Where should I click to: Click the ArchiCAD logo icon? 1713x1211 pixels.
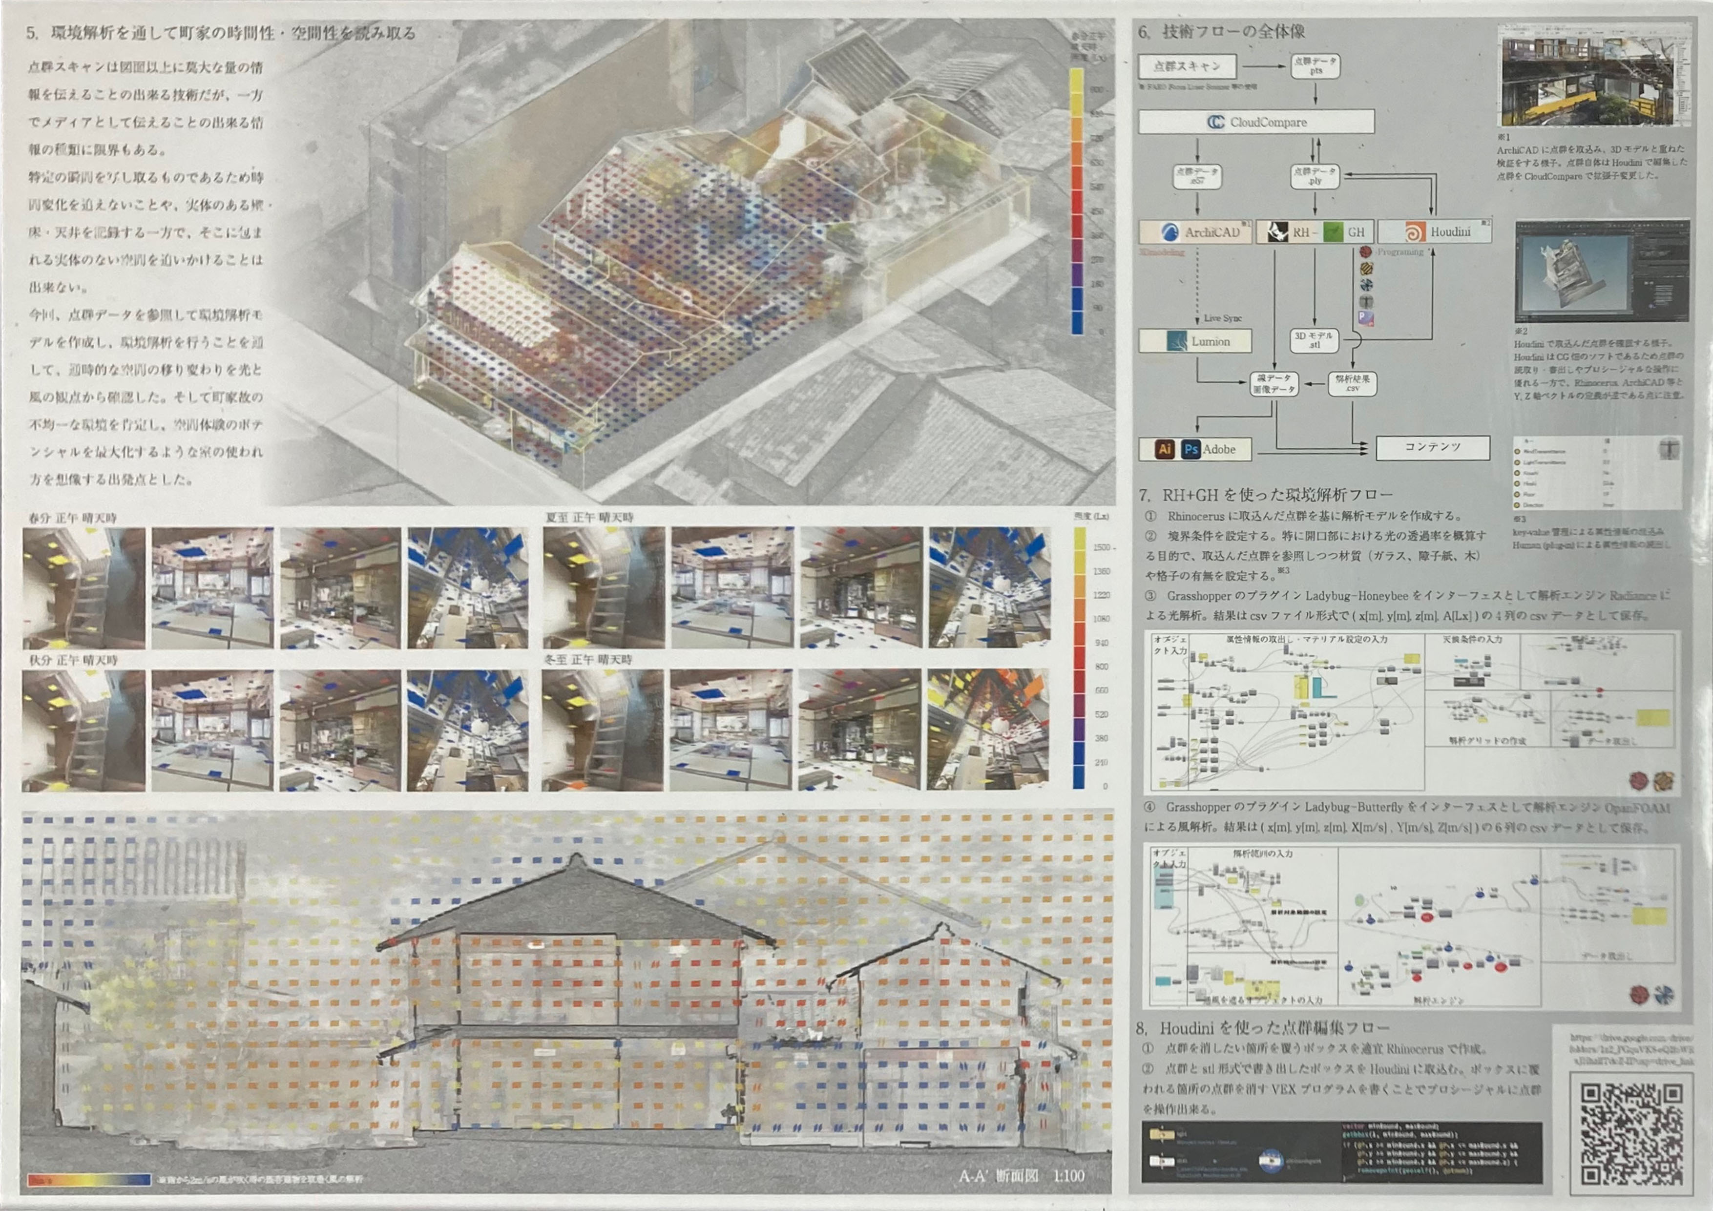pyautogui.click(x=1170, y=232)
